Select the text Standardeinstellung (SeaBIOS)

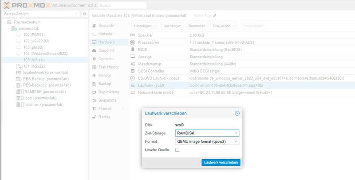216,50
